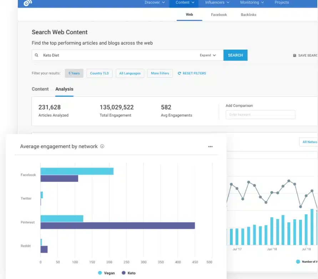Open More Filters
This screenshot has height=279, width=318.
(160, 73)
